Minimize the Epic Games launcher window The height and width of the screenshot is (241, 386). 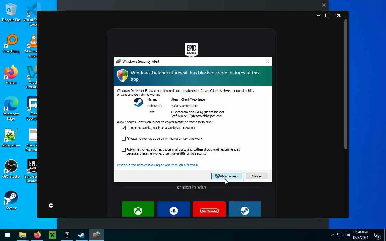[x=318, y=15]
